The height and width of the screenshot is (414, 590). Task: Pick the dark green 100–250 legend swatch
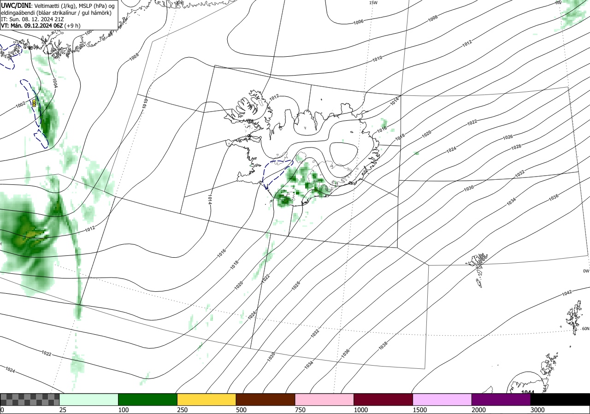[148, 399]
